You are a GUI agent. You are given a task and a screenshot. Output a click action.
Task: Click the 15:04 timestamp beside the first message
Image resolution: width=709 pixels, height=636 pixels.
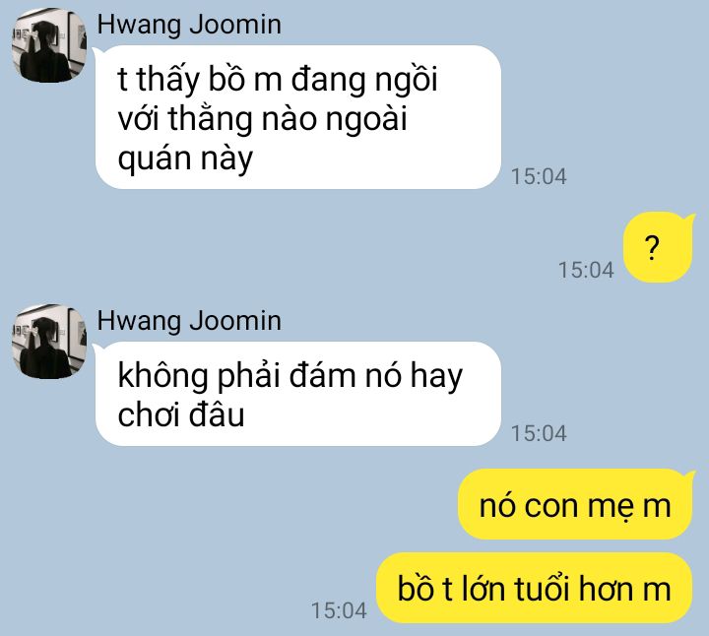click(538, 176)
